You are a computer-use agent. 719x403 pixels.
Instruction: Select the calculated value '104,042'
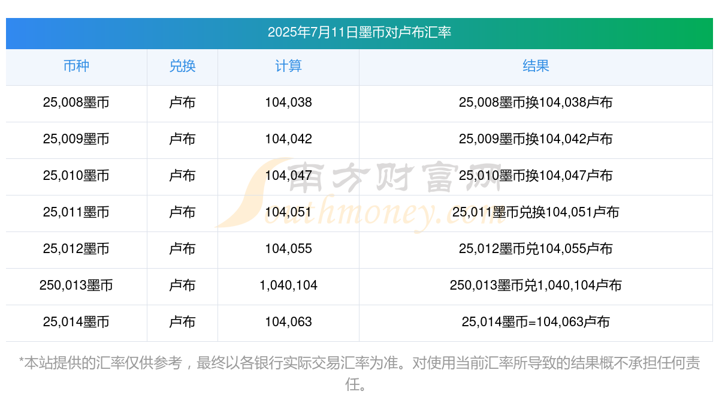coord(288,139)
